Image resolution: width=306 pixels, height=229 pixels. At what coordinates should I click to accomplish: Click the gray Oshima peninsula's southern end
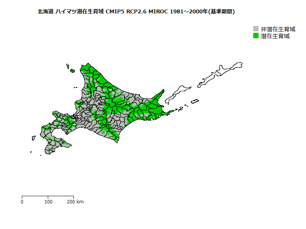coord(48,152)
